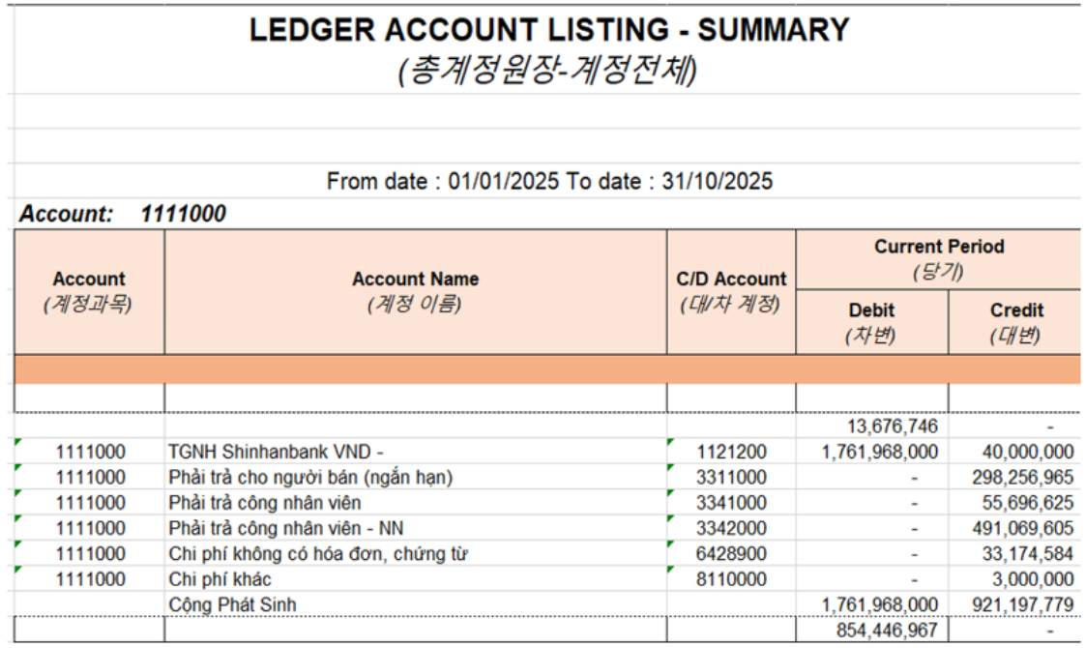The image size is (1086, 648).
Task: Click the "Credit" column header
Action: coord(1016,322)
